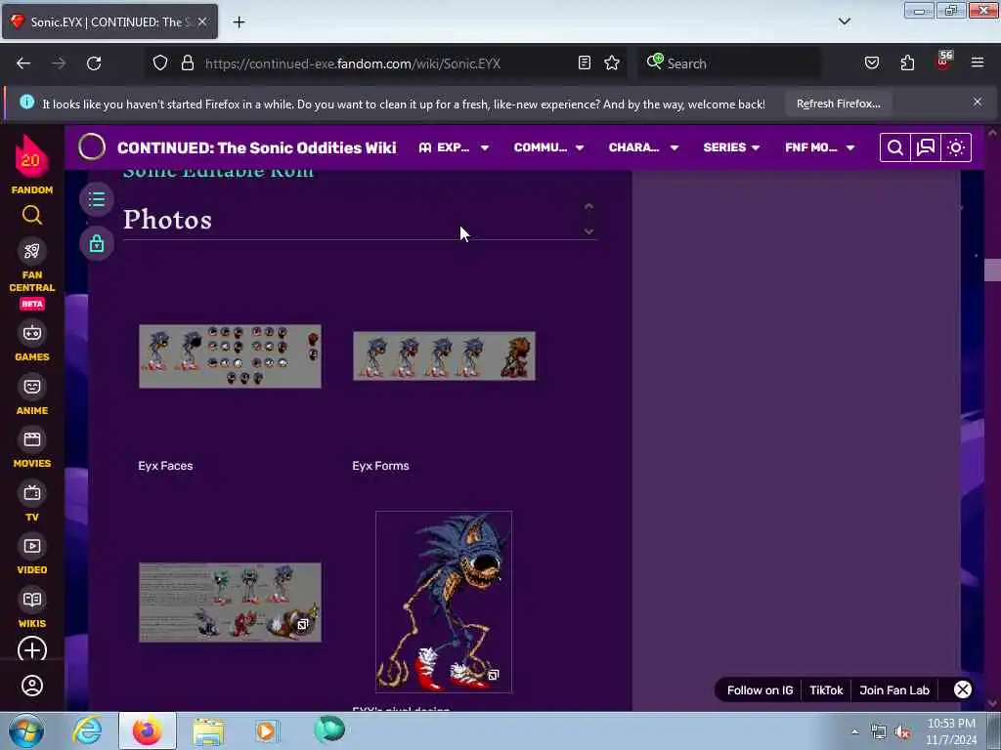This screenshot has height=750, width=1001.
Task: Open Wikis book icon in sidebar
Action: point(32,600)
